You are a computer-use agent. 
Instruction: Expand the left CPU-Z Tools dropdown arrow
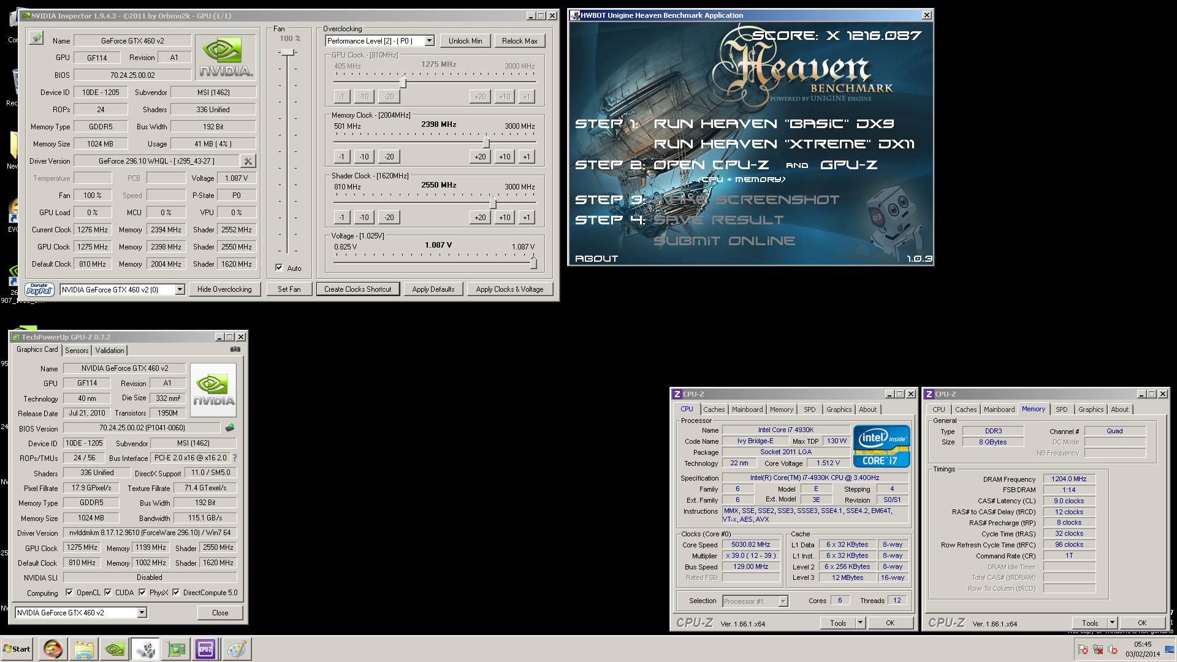(x=860, y=623)
